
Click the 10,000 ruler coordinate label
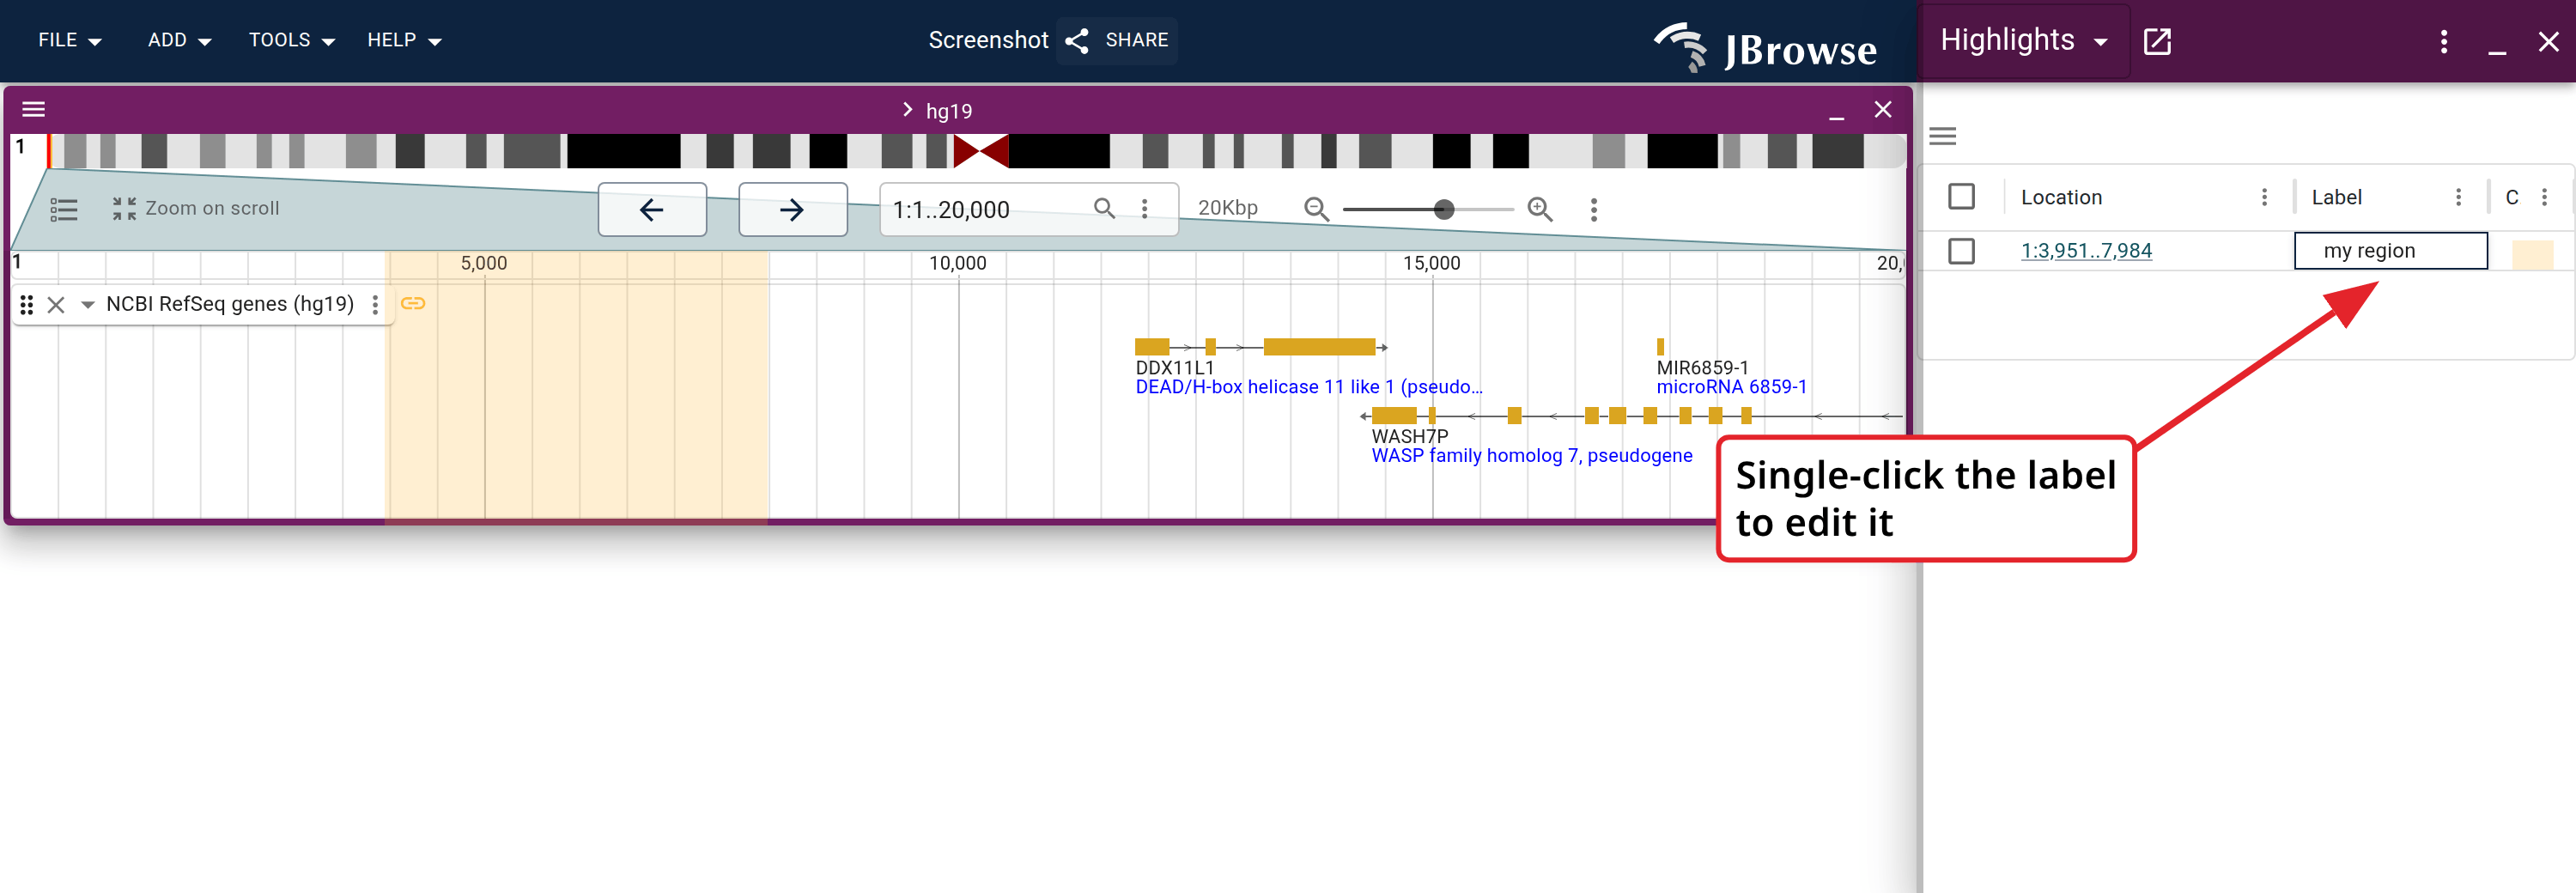tap(957, 263)
